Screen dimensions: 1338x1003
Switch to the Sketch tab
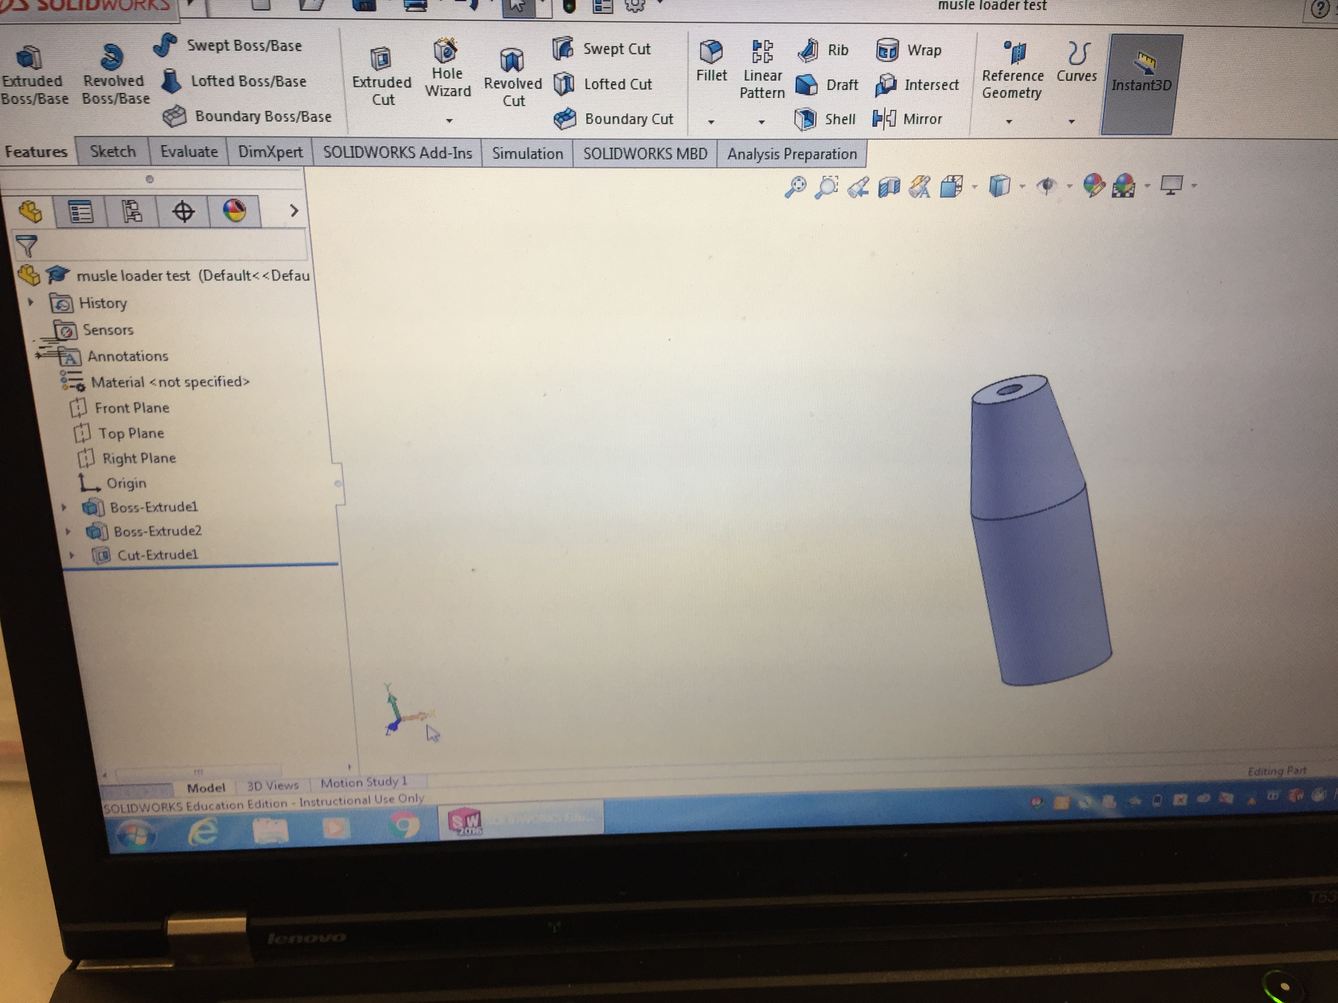coord(112,151)
